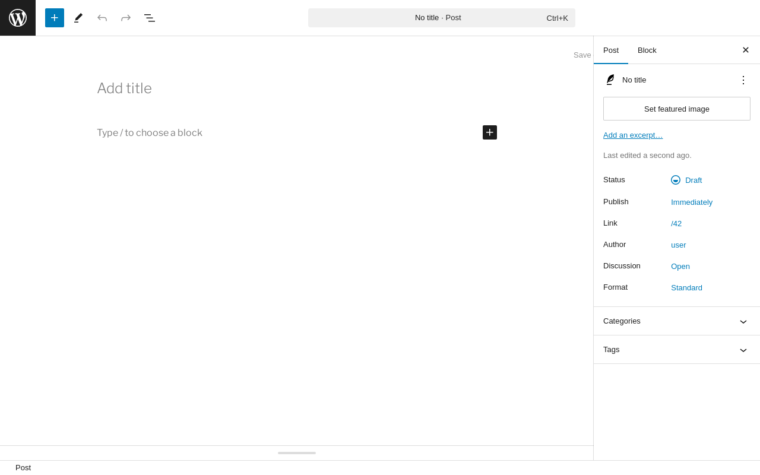Click Add an excerpt link
This screenshot has height=475, width=760.
click(633, 135)
